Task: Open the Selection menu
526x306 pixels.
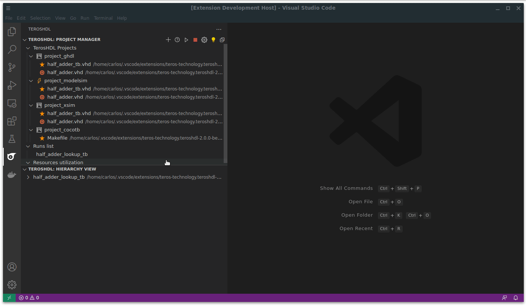Action: pyautogui.click(x=40, y=18)
